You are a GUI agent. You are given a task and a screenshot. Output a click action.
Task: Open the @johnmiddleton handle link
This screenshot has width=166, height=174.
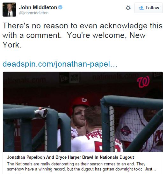(34, 13)
